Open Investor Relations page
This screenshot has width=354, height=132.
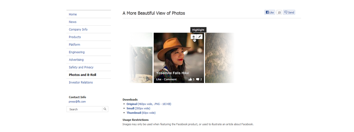click(81, 82)
